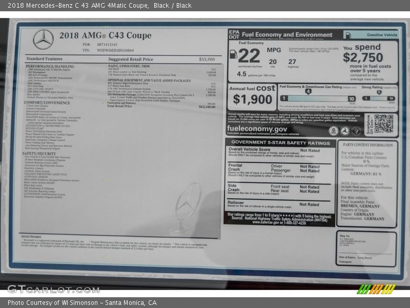Select the PO# value 0871413161
This screenshot has height=308, width=410.
pyautogui.click(x=107, y=45)
